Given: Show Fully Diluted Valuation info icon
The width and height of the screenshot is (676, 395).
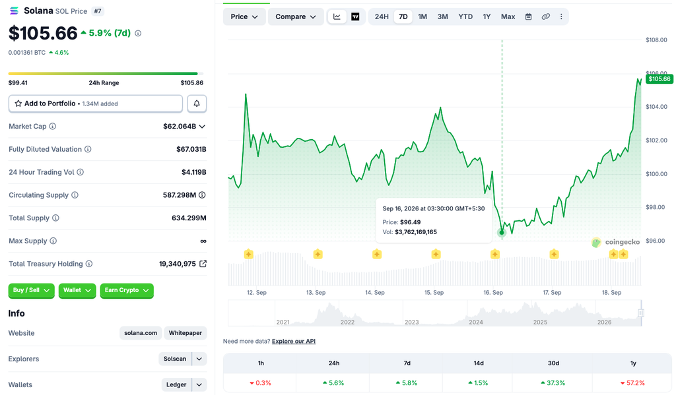Looking at the screenshot, I should [88, 149].
